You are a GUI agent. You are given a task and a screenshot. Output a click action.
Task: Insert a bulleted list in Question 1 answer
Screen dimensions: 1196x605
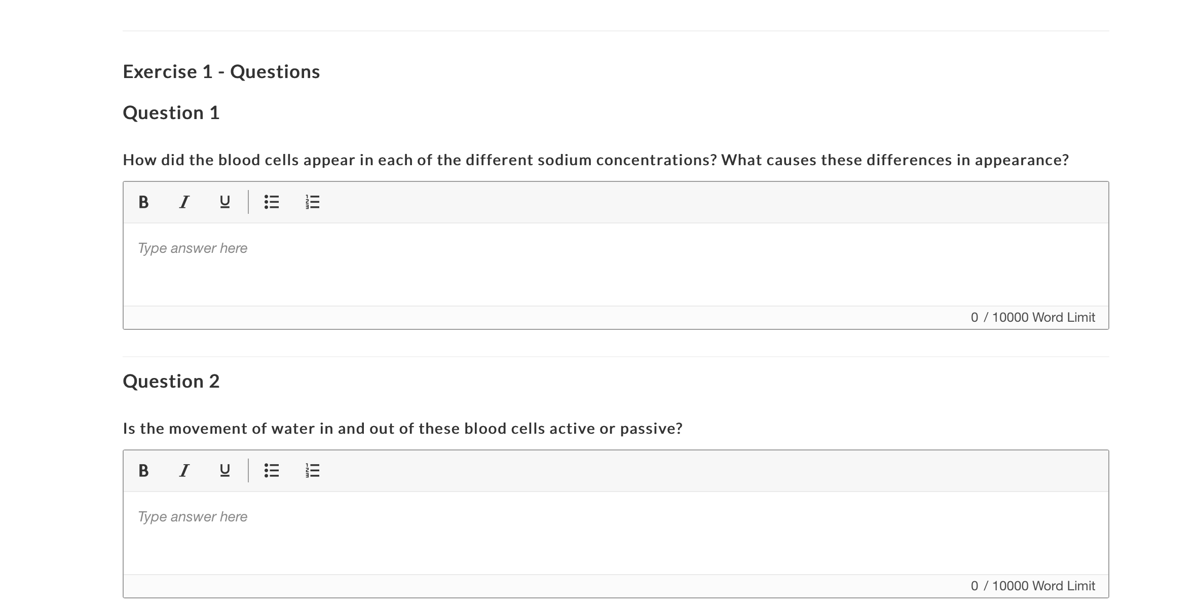272,202
